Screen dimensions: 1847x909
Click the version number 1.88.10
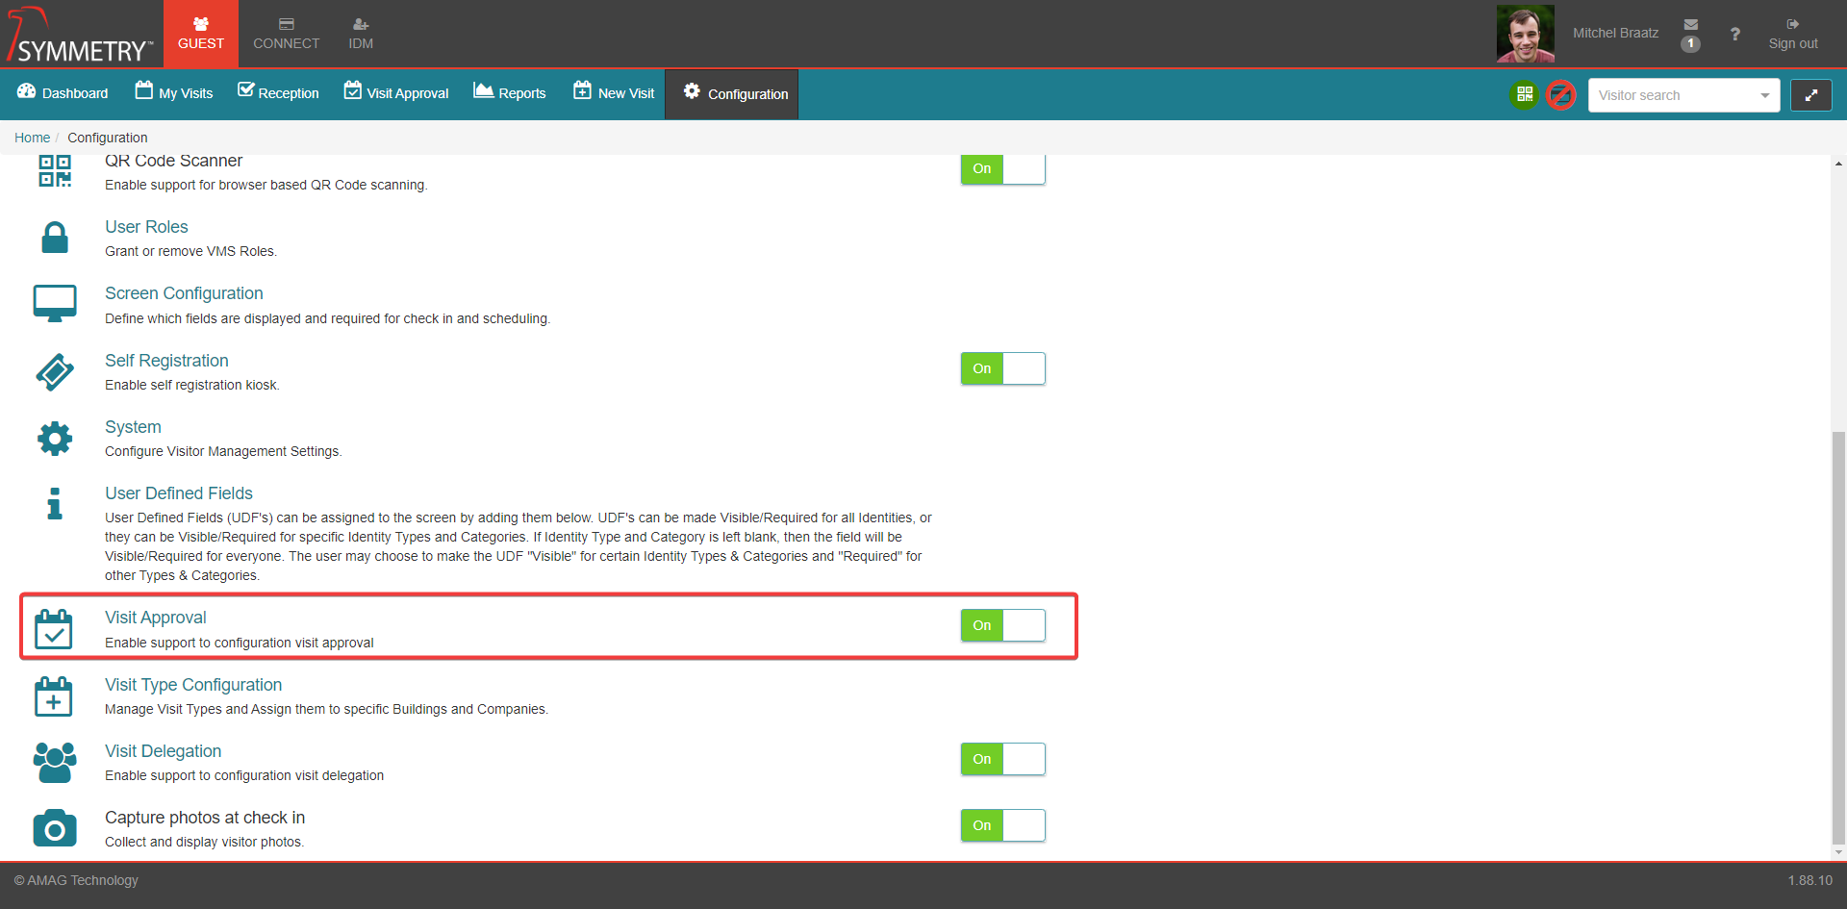pos(1810,880)
